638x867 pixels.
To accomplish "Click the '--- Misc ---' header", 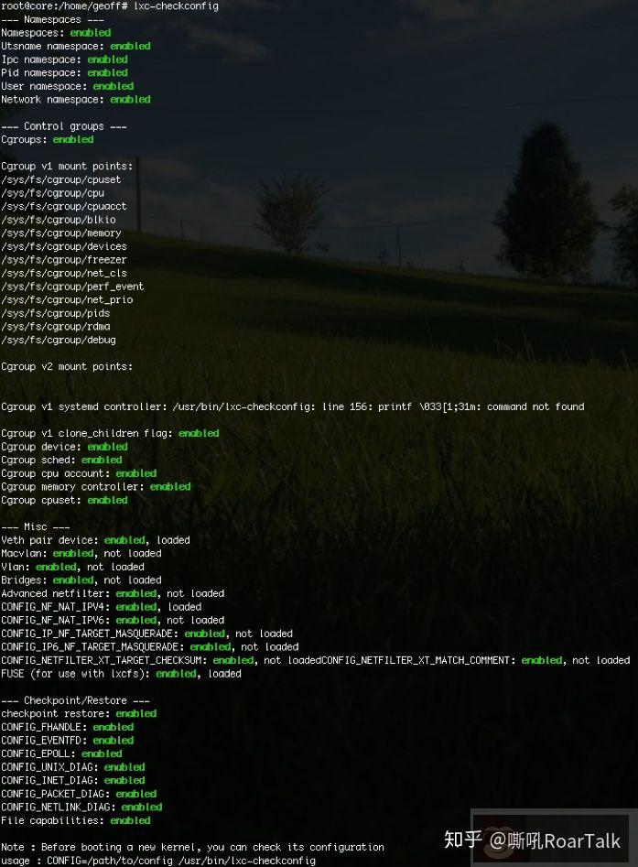I will point(36,526).
